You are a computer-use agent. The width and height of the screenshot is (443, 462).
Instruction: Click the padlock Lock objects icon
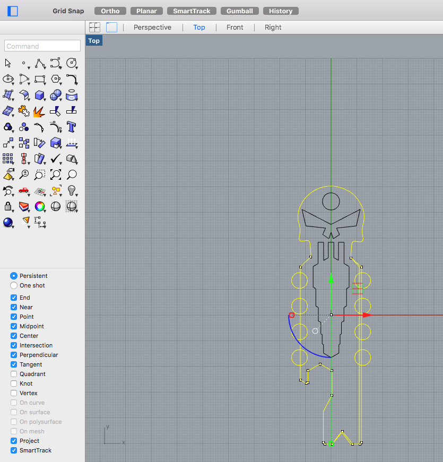coord(8,206)
